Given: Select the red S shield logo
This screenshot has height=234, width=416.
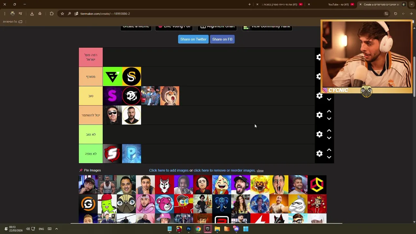Looking at the screenshot, I should [112, 154].
